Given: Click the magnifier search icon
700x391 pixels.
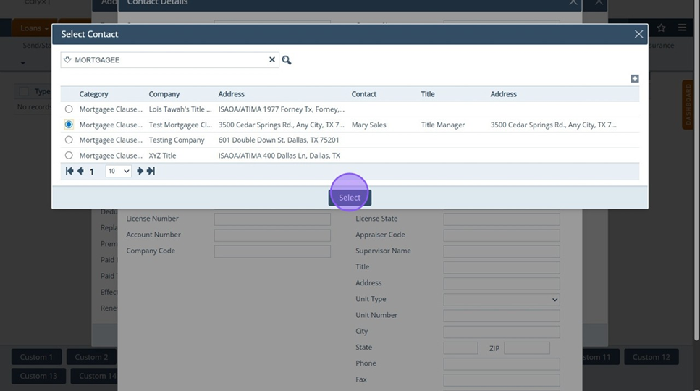Looking at the screenshot, I should click(287, 60).
